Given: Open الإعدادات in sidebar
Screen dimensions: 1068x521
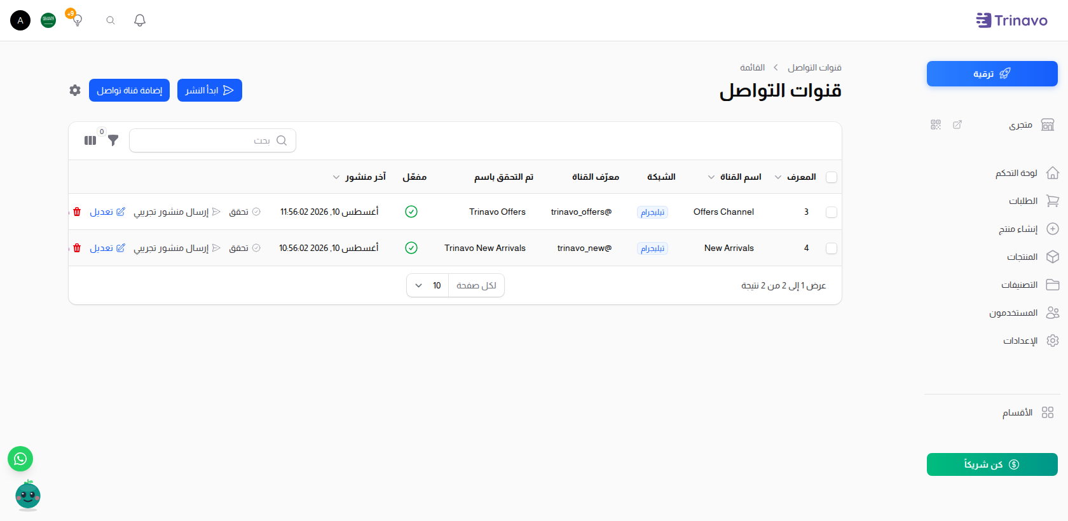Looking at the screenshot, I should point(1030,341).
